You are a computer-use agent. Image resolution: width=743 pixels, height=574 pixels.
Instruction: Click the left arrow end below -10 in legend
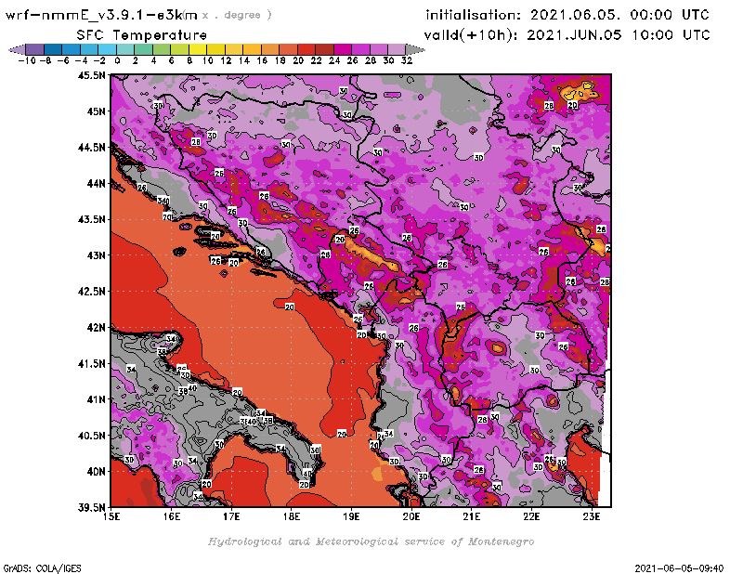17,49
